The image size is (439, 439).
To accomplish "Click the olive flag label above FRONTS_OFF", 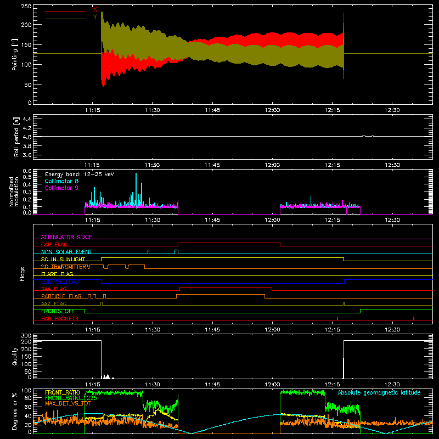I will point(54,303).
